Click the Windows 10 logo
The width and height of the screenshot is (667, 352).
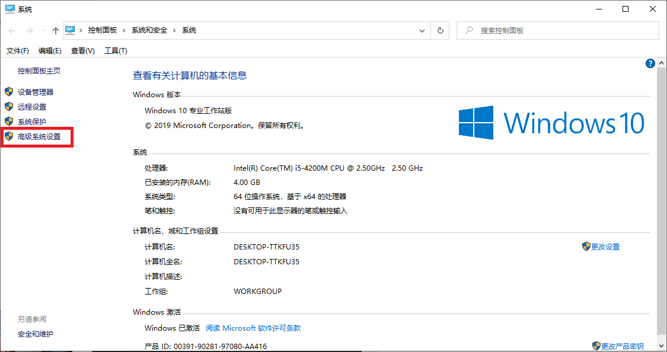pos(551,123)
